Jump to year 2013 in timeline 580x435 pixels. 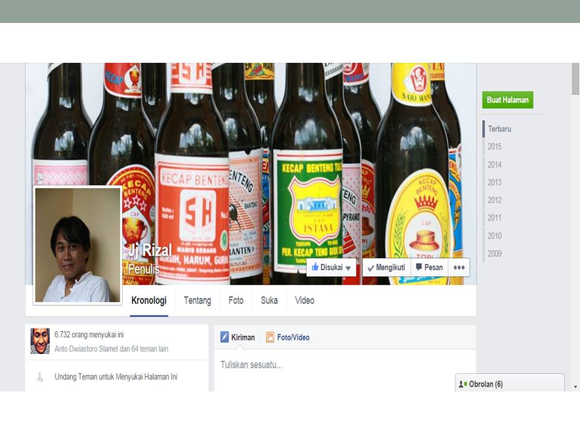pyautogui.click(x=495, y=182)
